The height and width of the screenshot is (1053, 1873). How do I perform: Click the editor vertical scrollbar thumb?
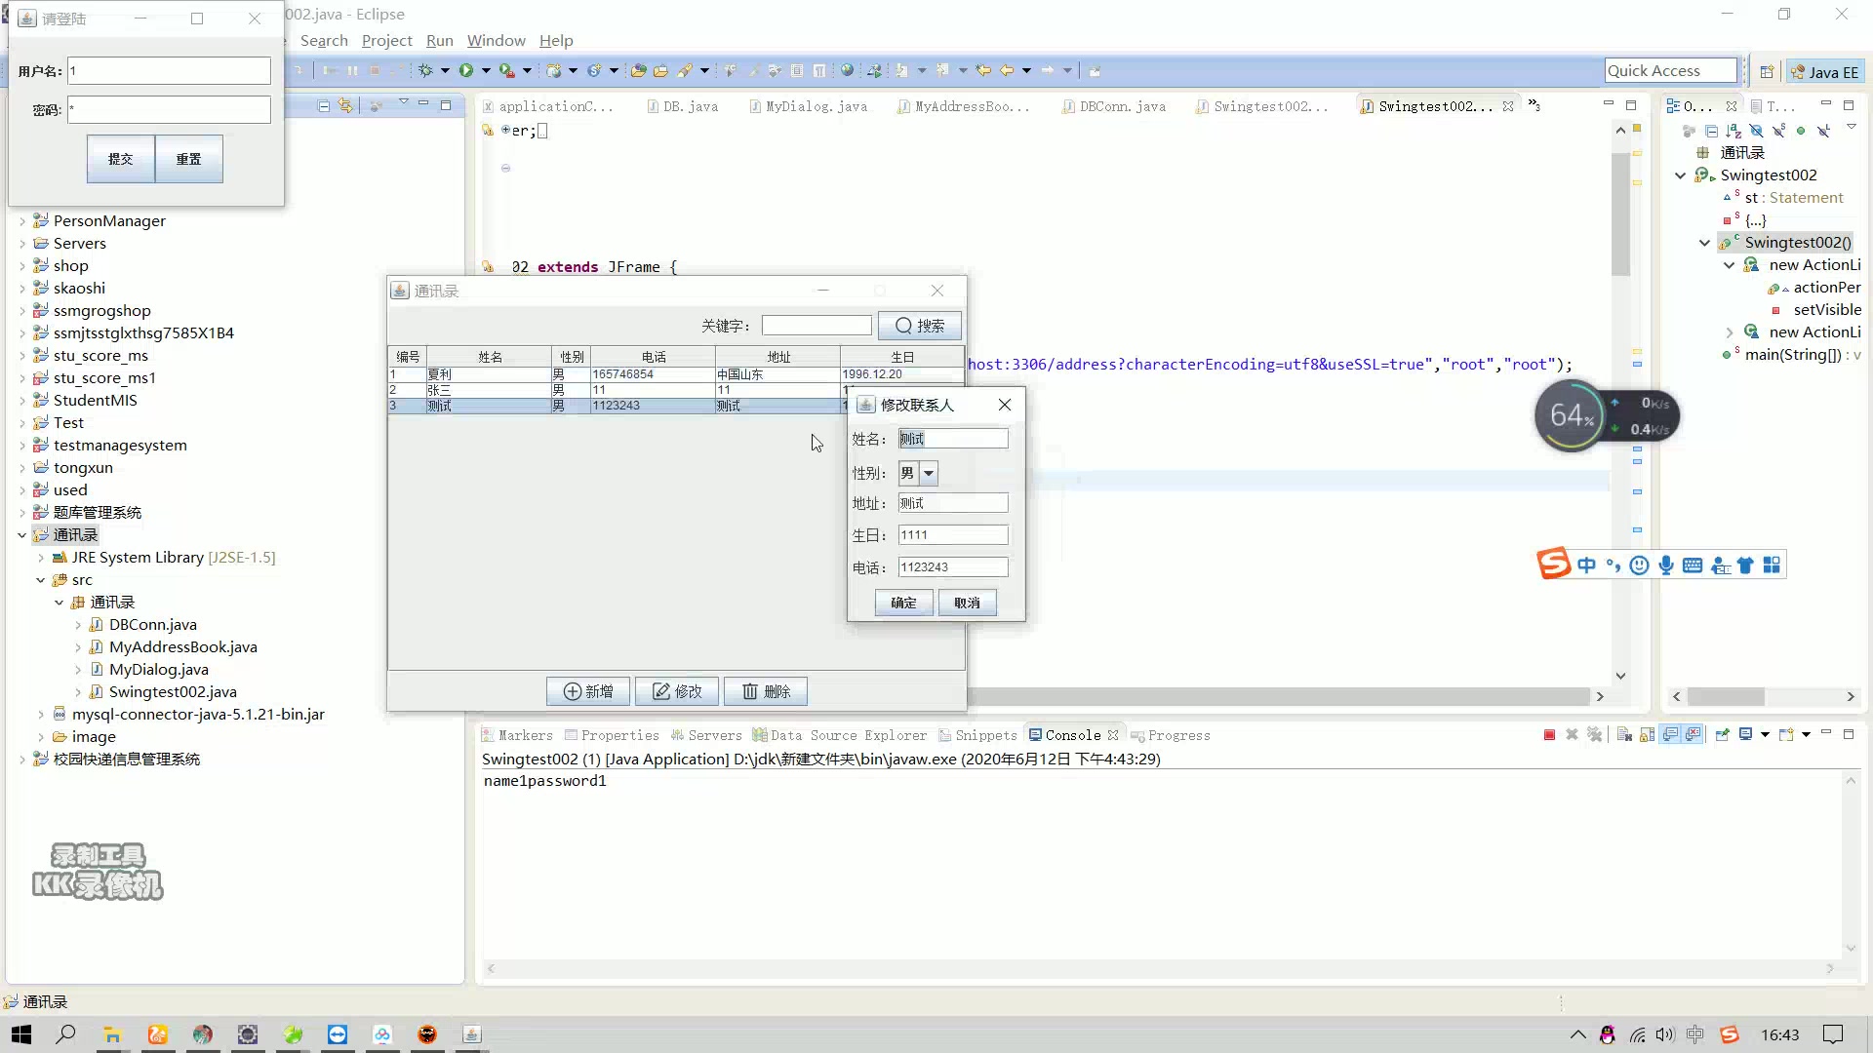1620,214
